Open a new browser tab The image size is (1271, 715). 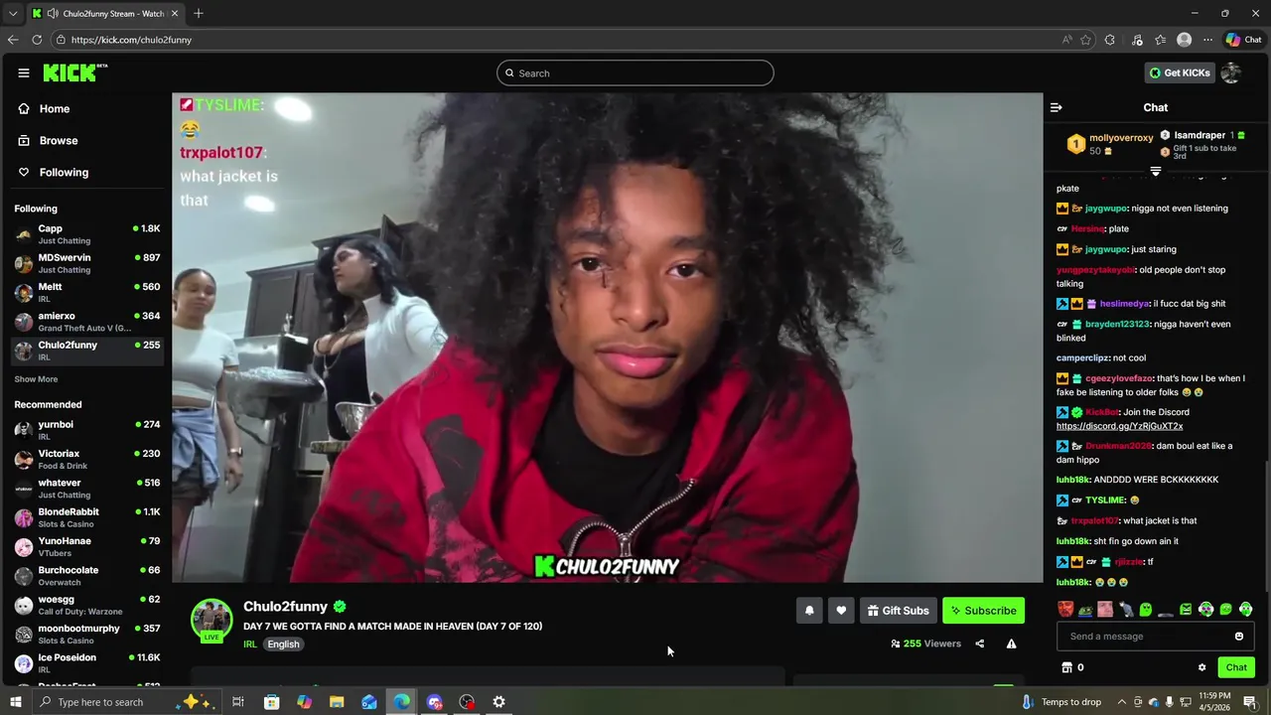pyautogui.click(x=199, y=14)
